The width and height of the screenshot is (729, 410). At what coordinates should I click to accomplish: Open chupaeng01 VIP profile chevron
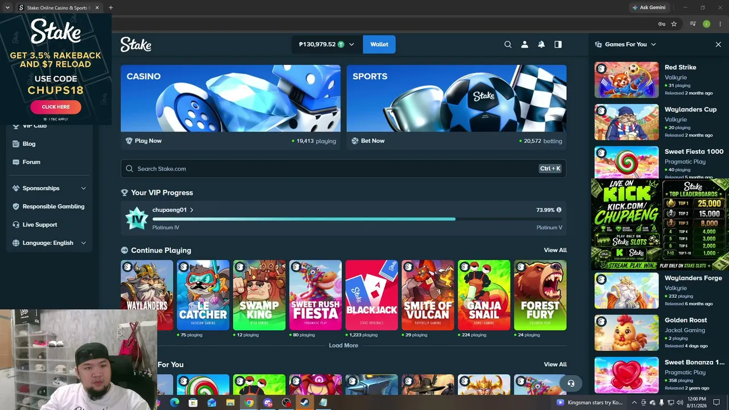(191, 210)
